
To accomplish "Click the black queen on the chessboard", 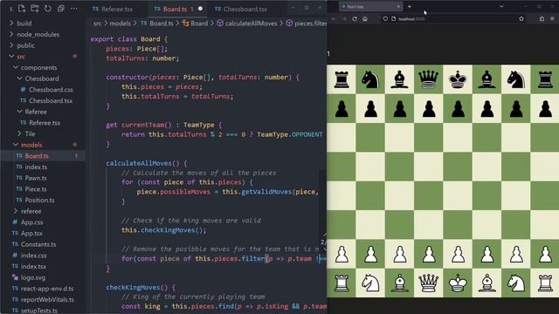I will [x=429, y=79].
